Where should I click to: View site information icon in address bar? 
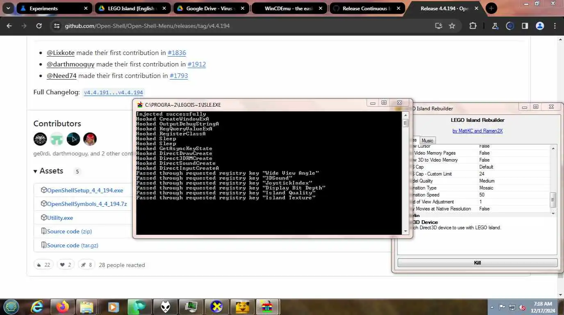pyautogui.click(x=57, y=26)
